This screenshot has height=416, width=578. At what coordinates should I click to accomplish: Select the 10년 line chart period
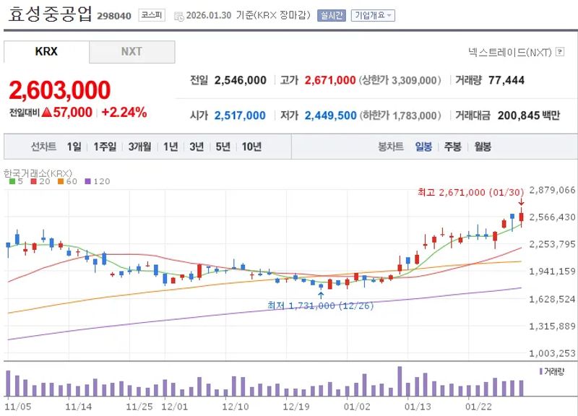[251, 147]
